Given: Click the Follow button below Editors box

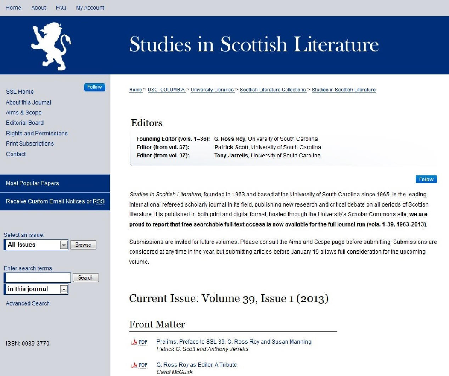Looking at the screenshot, I should (426, 179).
